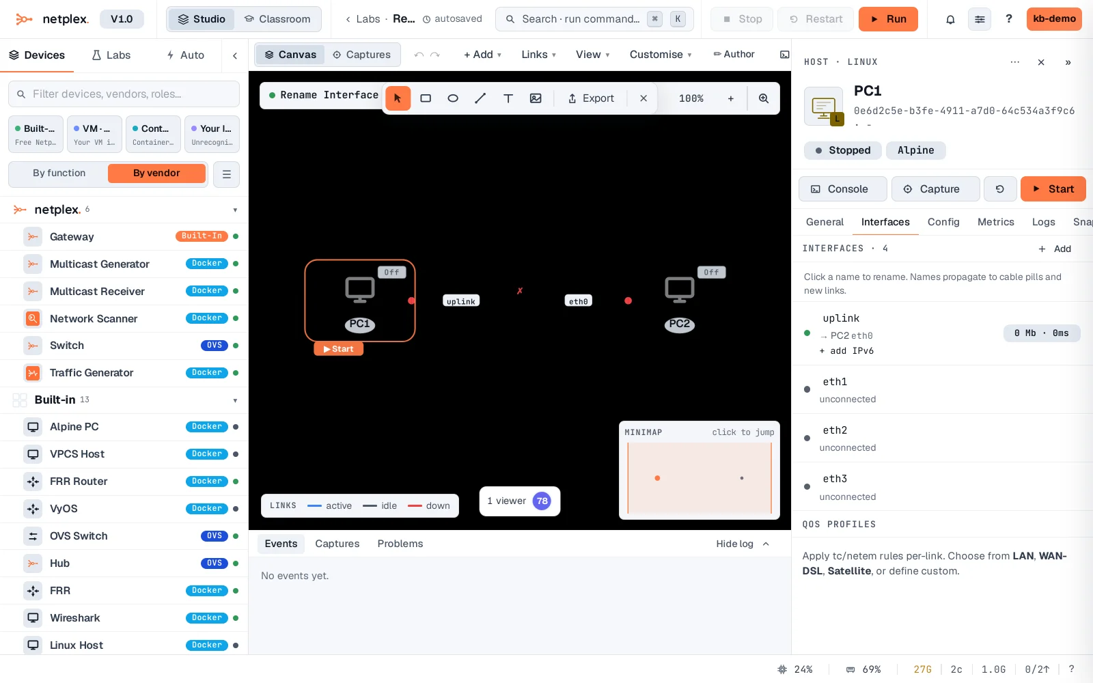Click the insert image tool icon
Viewport: 1093px width, 683px height.
536,98
